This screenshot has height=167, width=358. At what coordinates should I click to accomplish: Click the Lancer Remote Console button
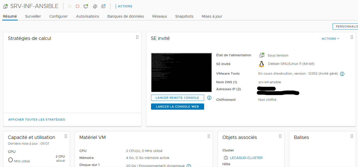tap(177, 98)
